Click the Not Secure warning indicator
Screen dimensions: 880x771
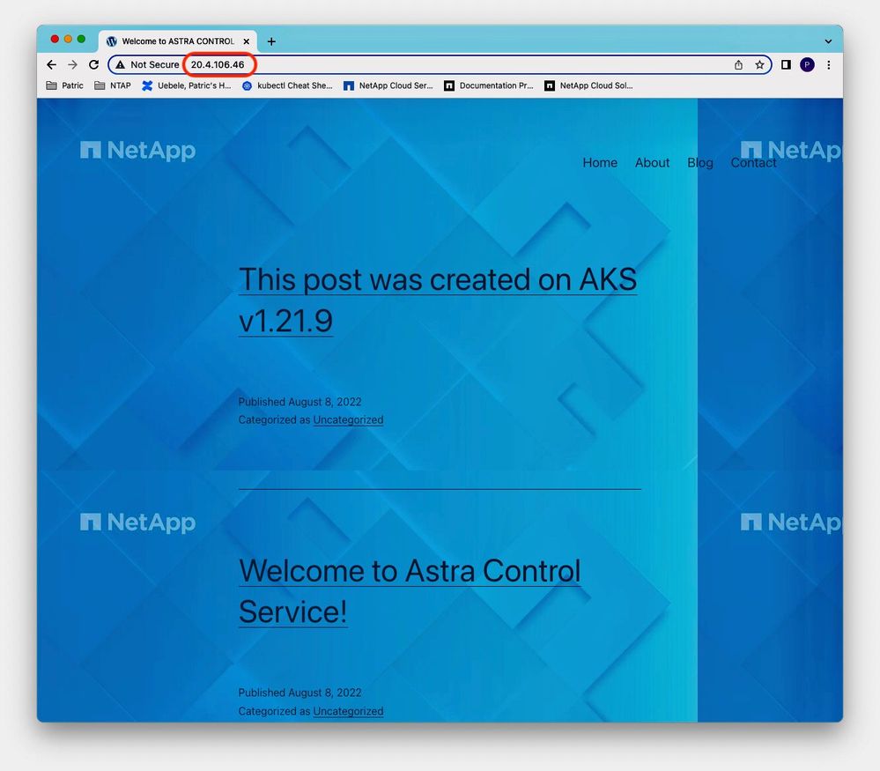[x=147, y=64]
